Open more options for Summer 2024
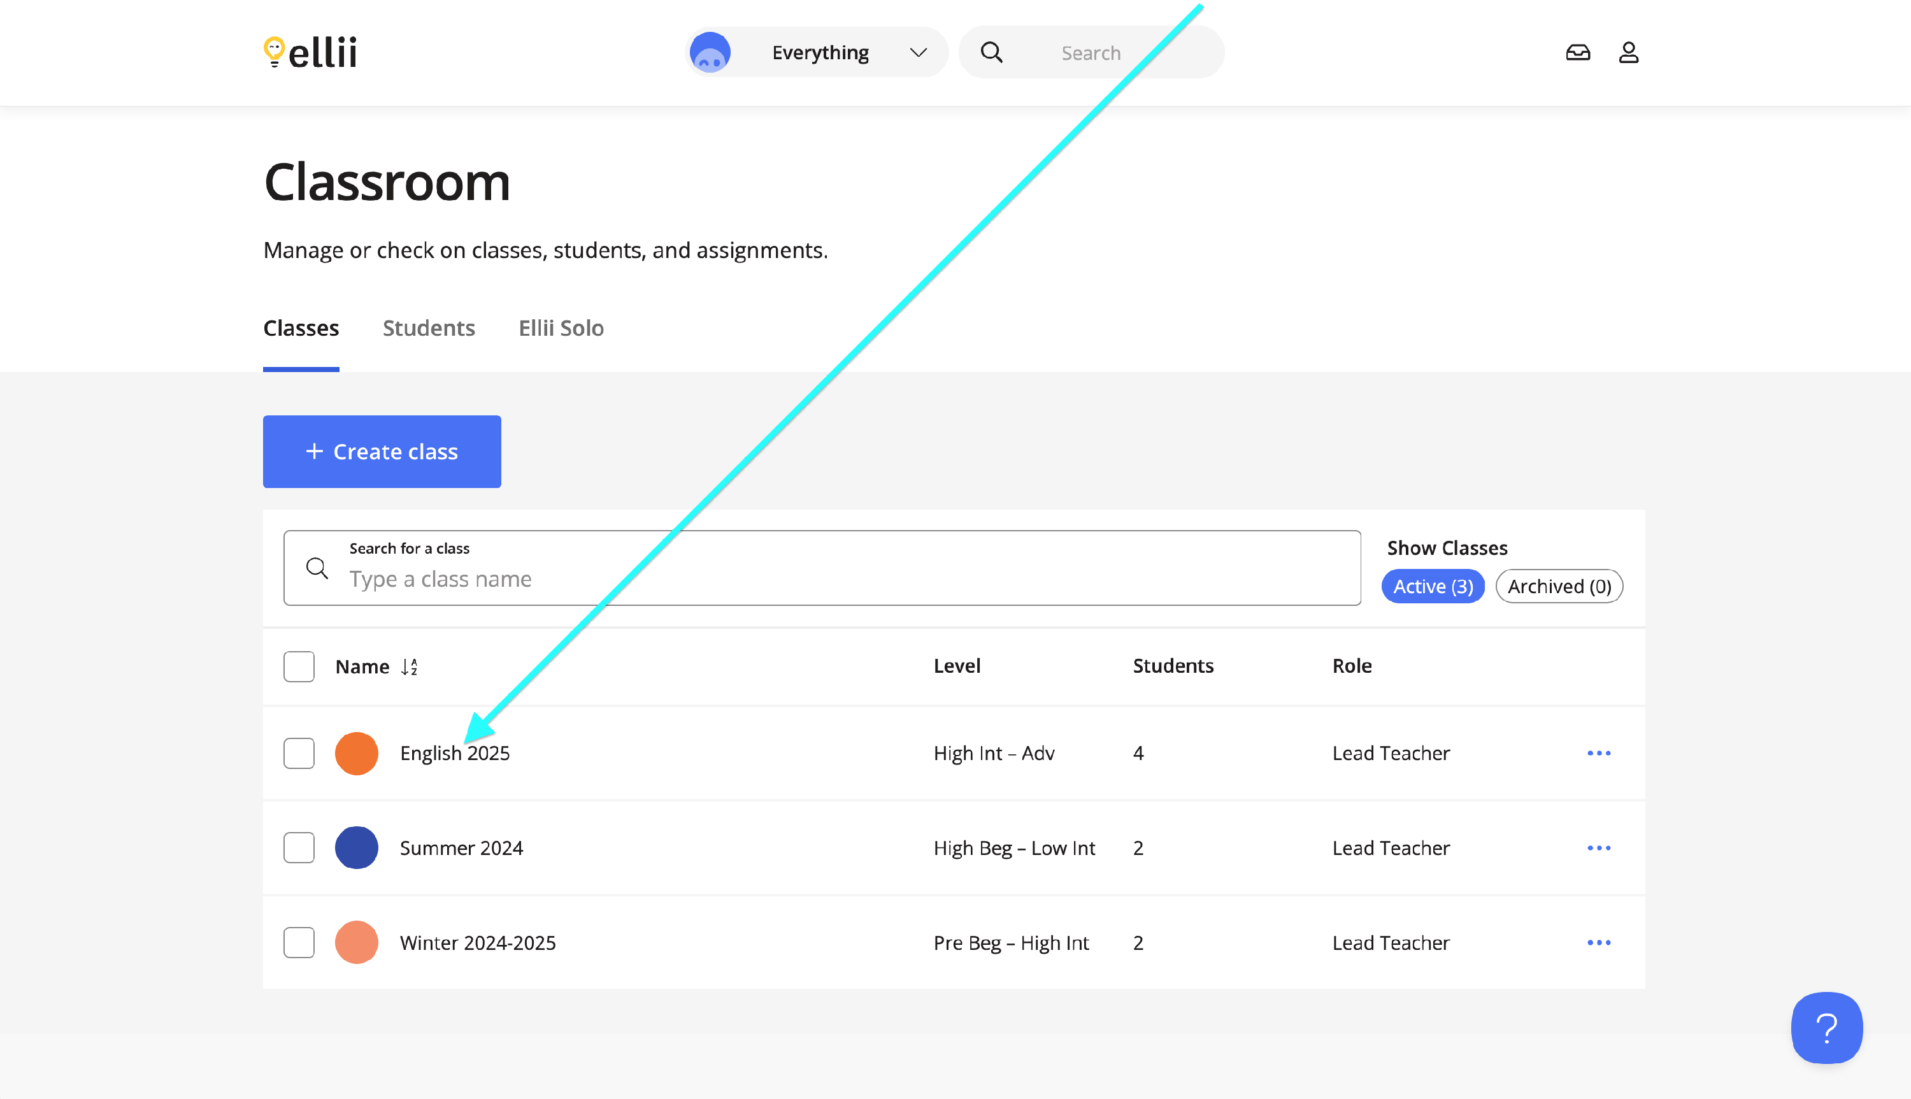Screen dimensions: 1911x1099 (1598, 847)
